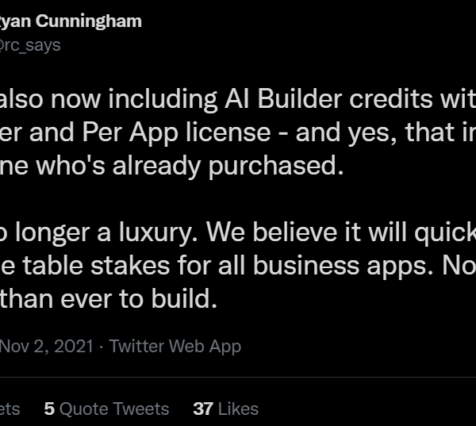Click the text 'than ever to build.'
Viewport: 476px width, 426px height.
109,299
